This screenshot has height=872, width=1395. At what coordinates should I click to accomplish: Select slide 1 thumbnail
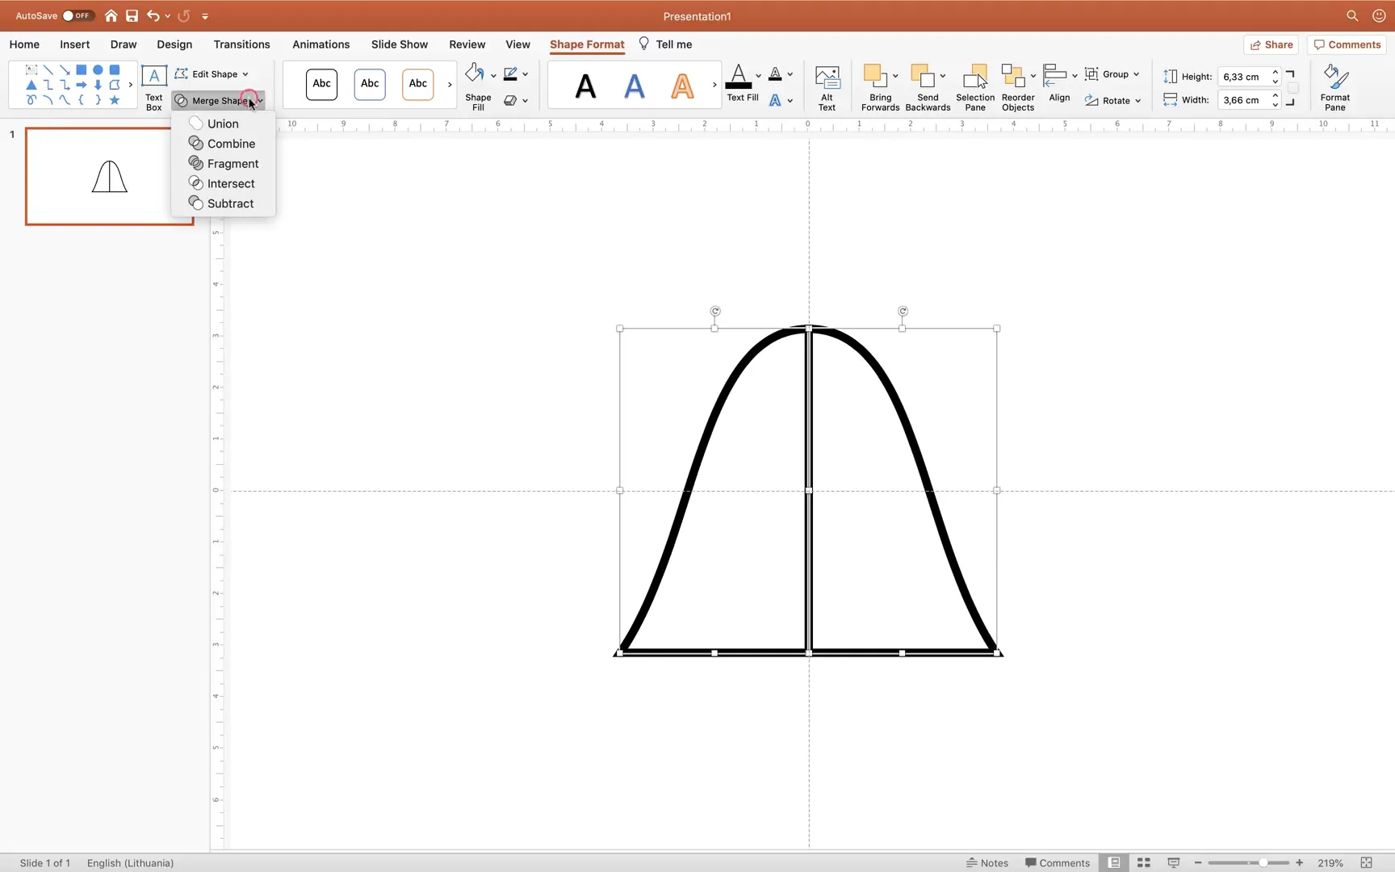110,176
